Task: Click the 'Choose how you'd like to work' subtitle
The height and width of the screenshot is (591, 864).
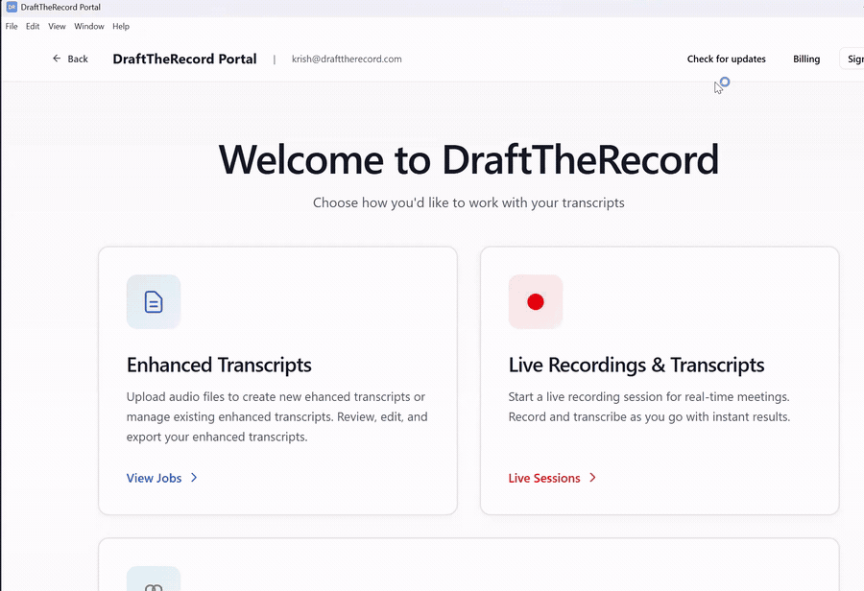Action: 468,202
